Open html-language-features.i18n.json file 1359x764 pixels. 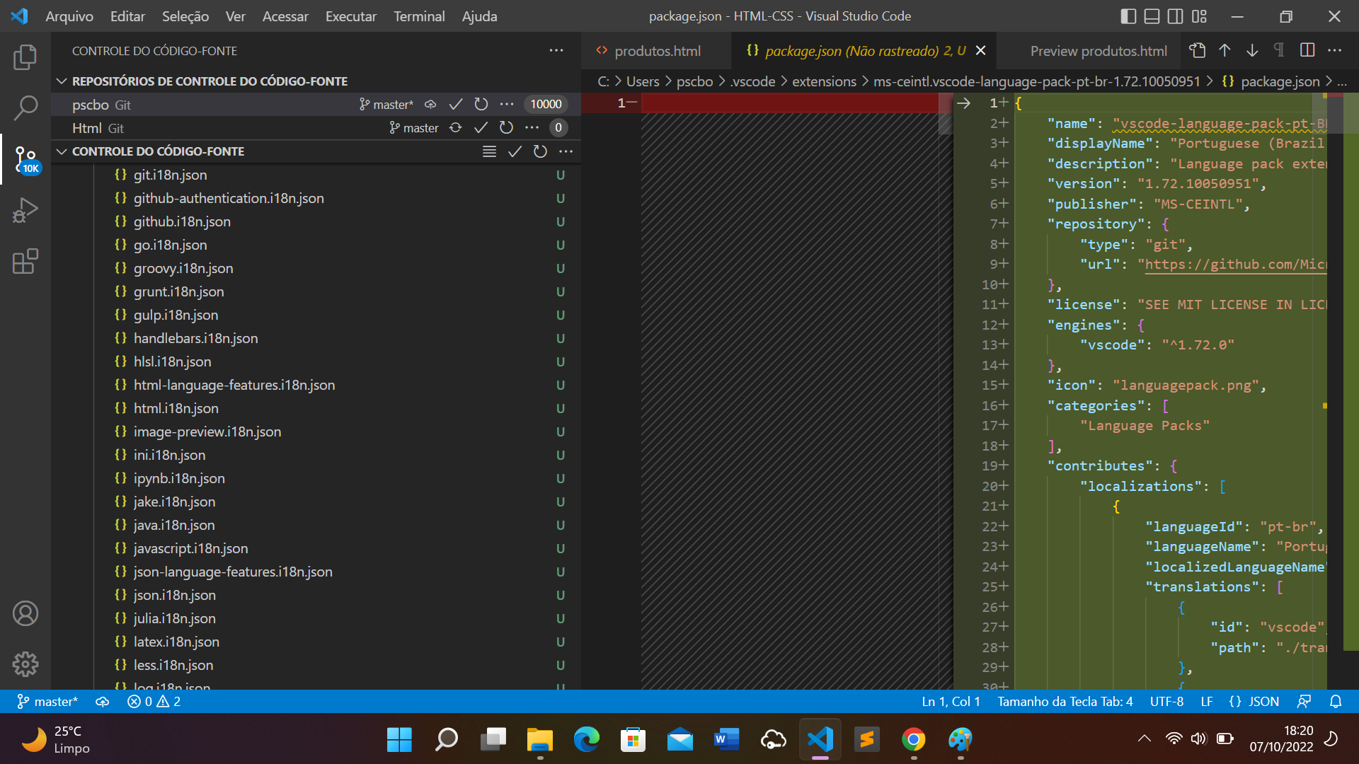316,385
